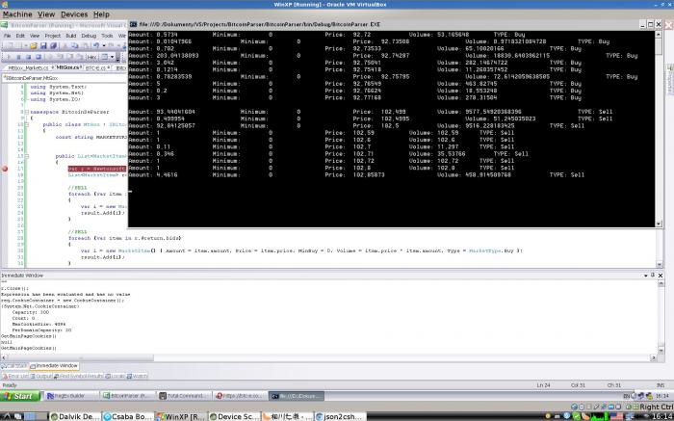Click the green system monitor graph in host panel
This screenshot has width=674, height=421.
(600, 416)
